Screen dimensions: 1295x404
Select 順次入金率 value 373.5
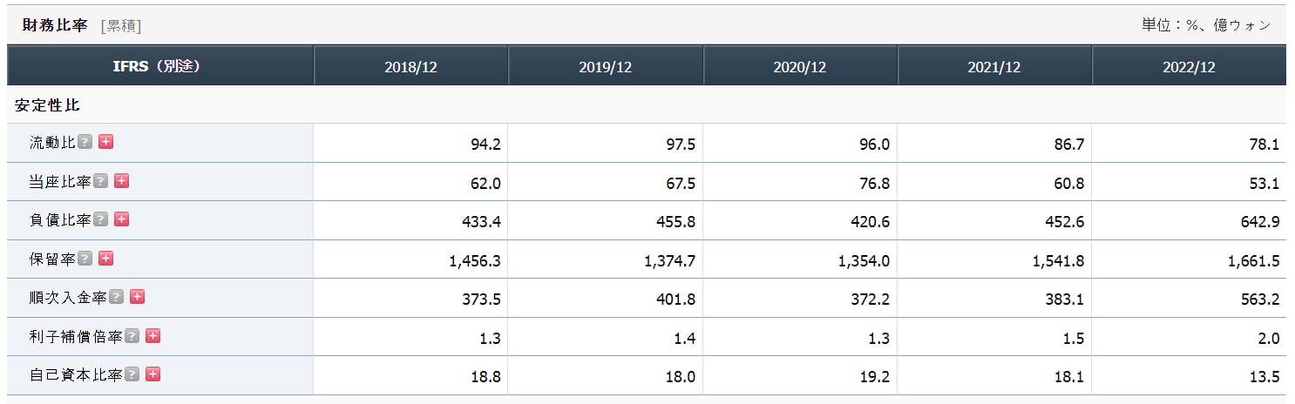pyautogui.click(x=481, y=300)
